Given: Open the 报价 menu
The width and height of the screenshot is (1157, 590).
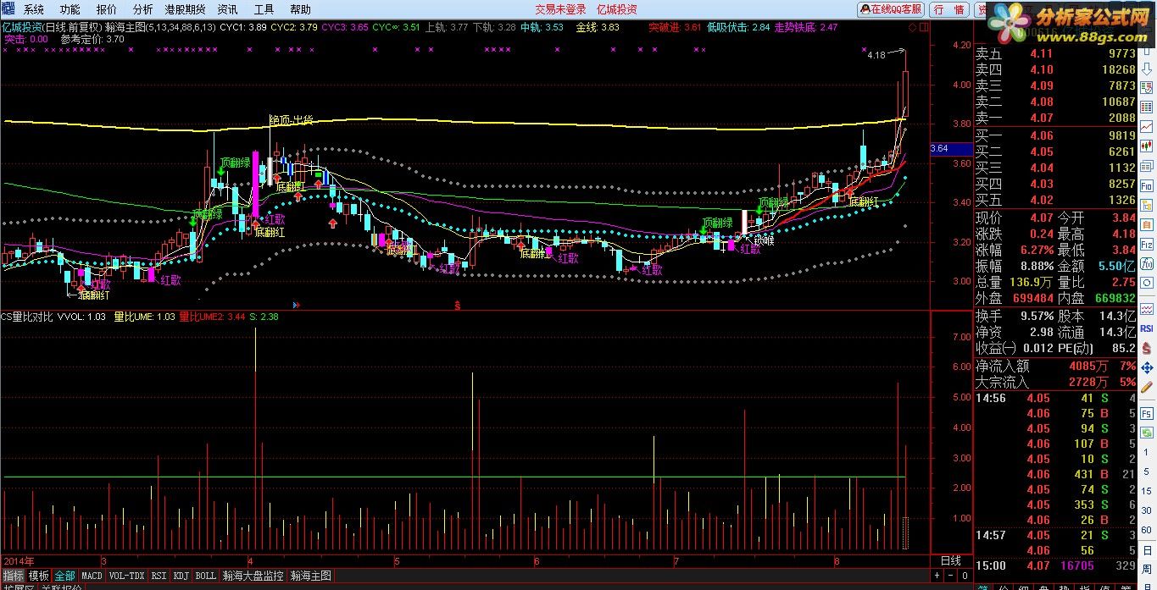Looking at the screenshot, I should (x=106, y=9).
